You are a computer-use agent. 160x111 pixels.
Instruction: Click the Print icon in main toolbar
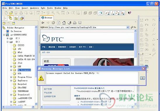tap(21, 13)
